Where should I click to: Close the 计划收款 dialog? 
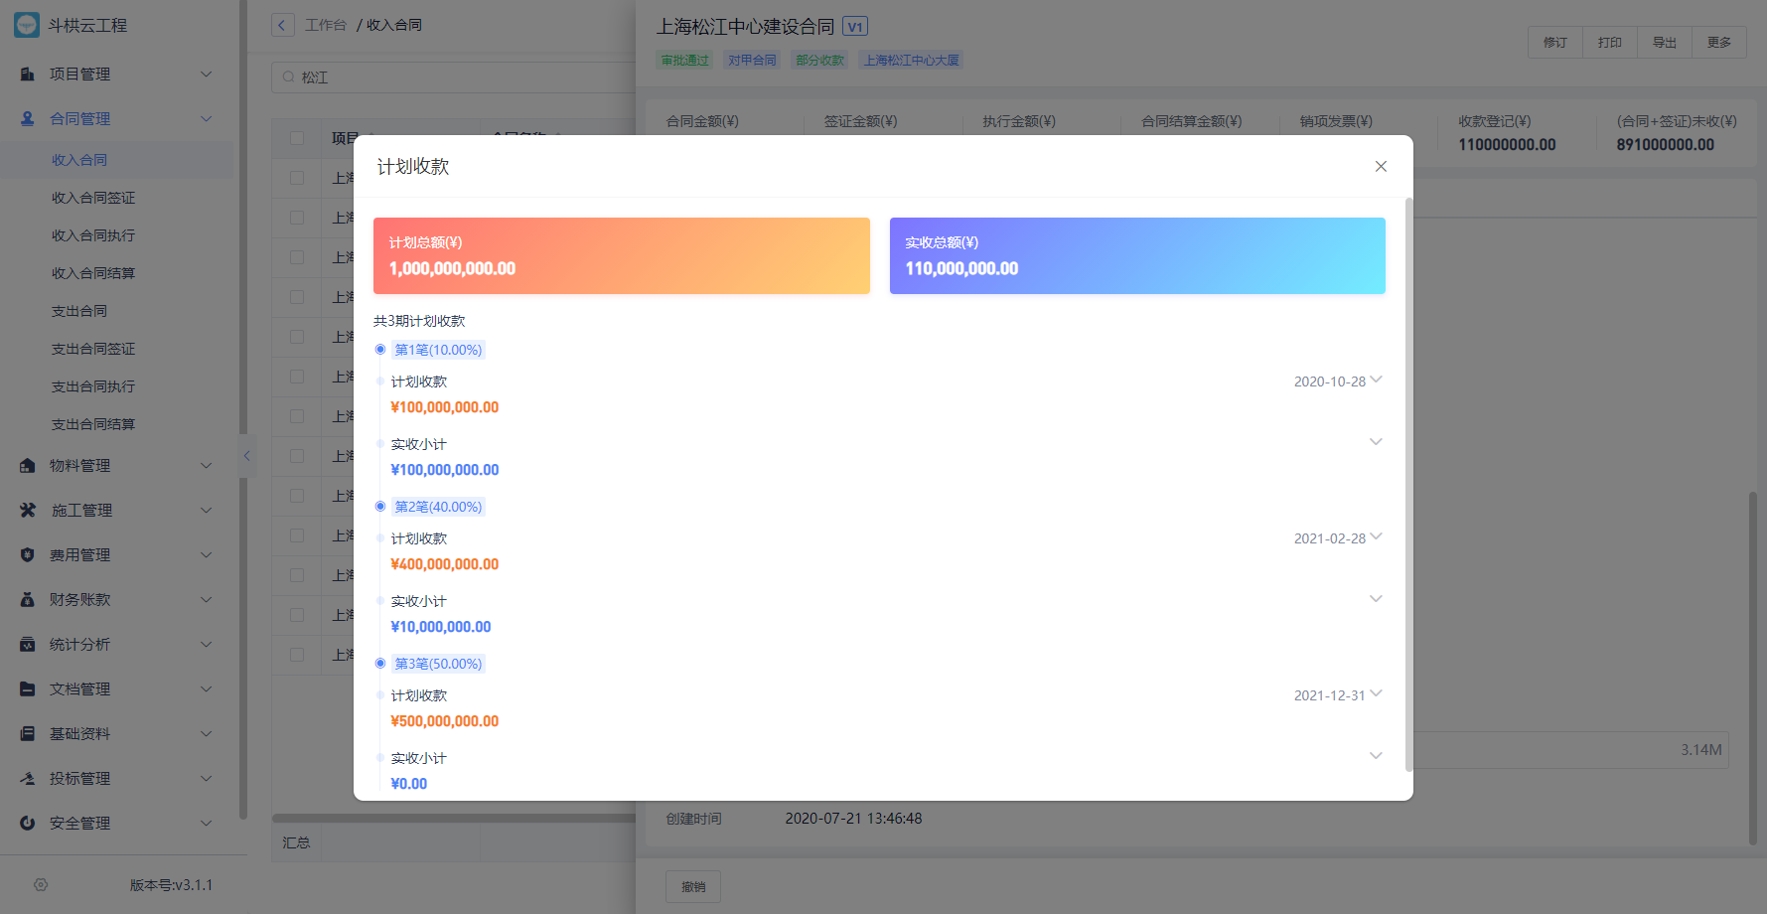tap(1381, 167)
